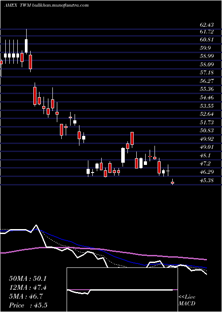Click the 45.38 price axis label
The height and width of the screenshot is (312, 222).
click(x=207, y=181)
